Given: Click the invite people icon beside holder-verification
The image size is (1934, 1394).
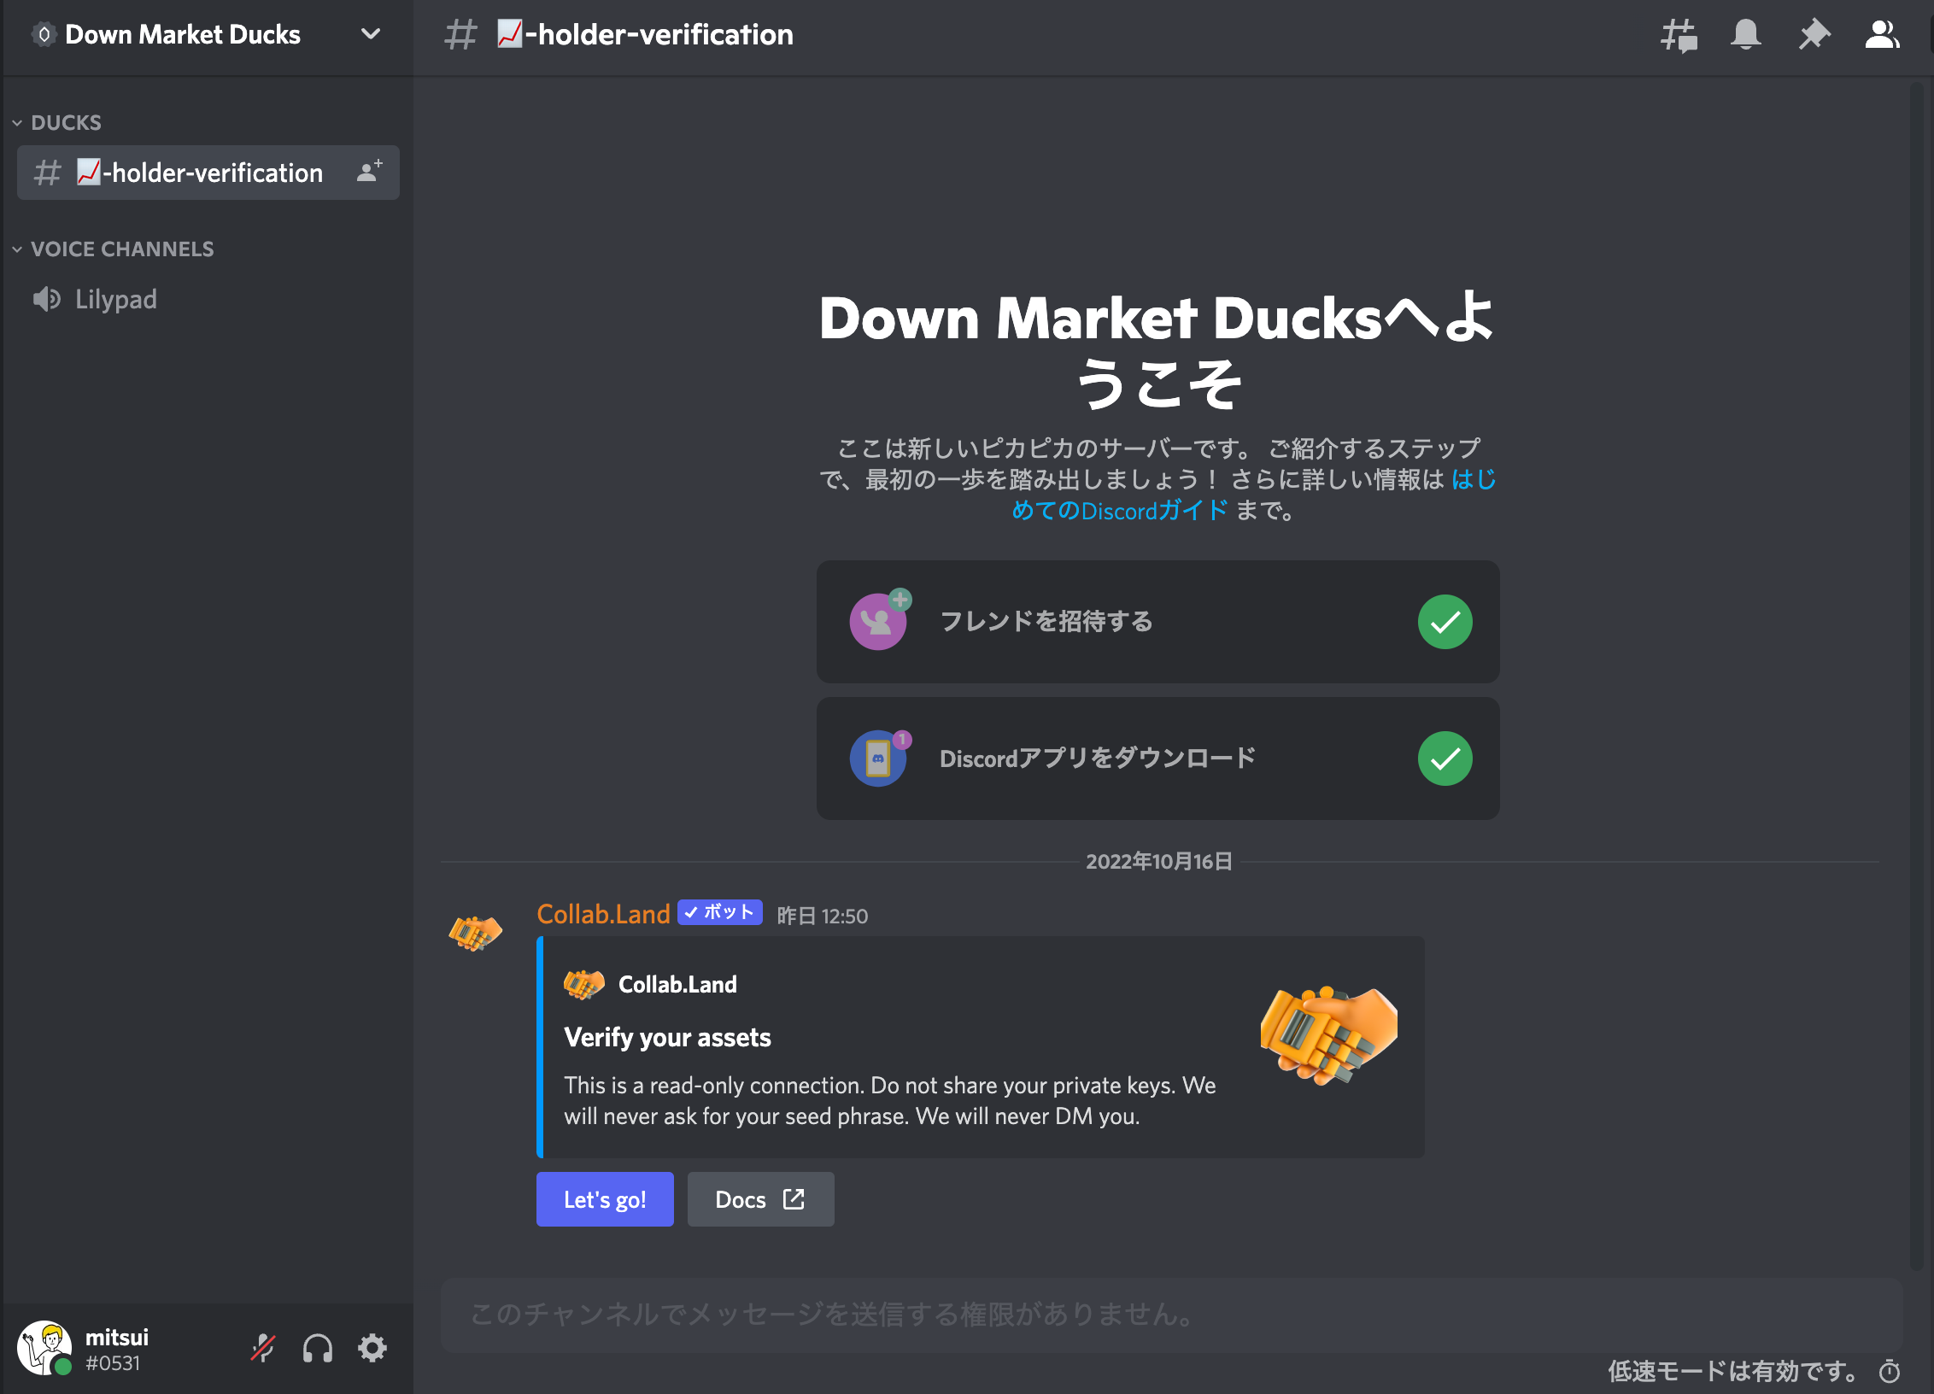Looking at the screenshot, I should 369,173.
